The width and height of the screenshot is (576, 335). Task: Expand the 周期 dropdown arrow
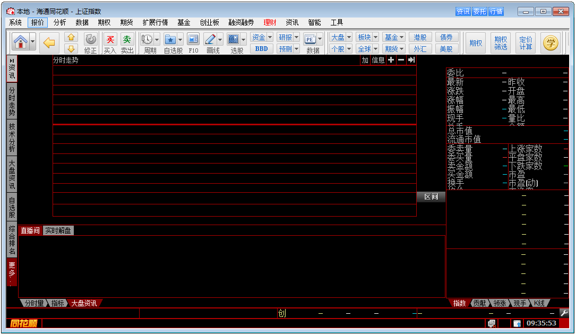pyautogui.click(x=157, y=39)
